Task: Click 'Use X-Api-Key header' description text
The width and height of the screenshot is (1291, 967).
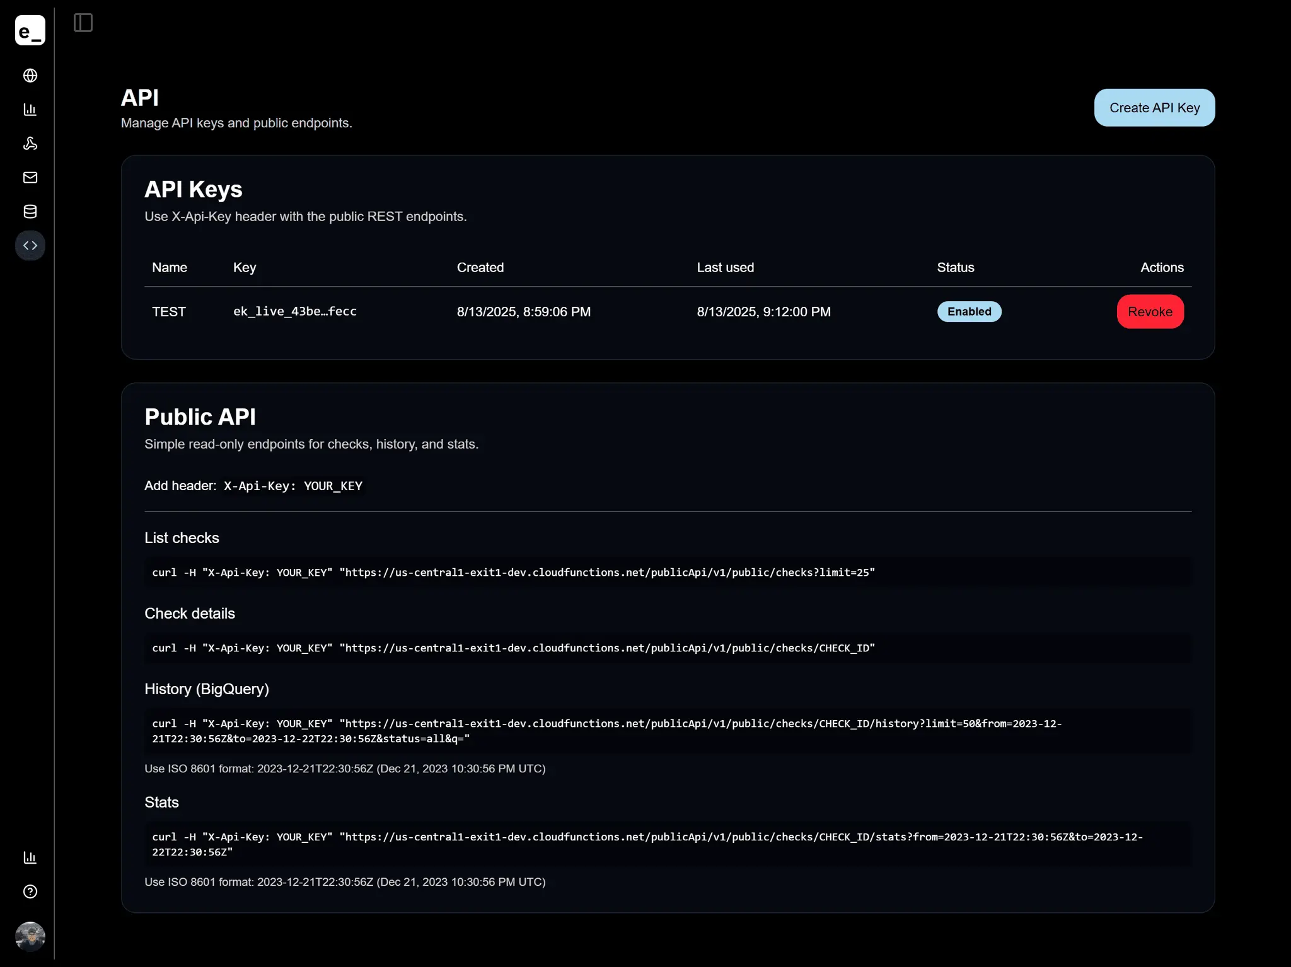Action: click(306, 217)
